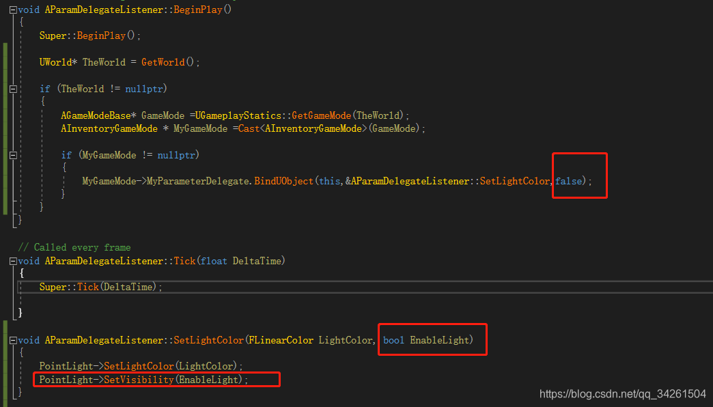Click 'BindUObject' method name
The height and width of the screenshot is (407, 713).
(283, 181)
